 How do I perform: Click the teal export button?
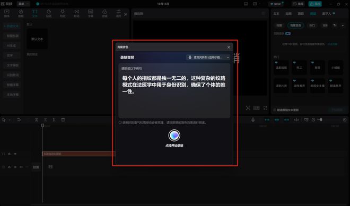pyautogui.click(x=315, y=4)
